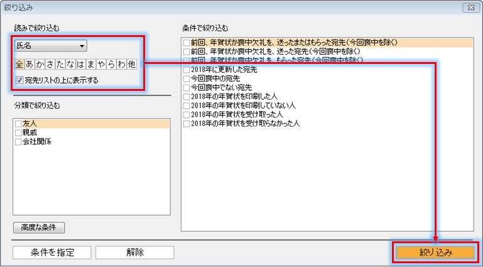Close the 絞り込み dialog window

click(471, 8)
